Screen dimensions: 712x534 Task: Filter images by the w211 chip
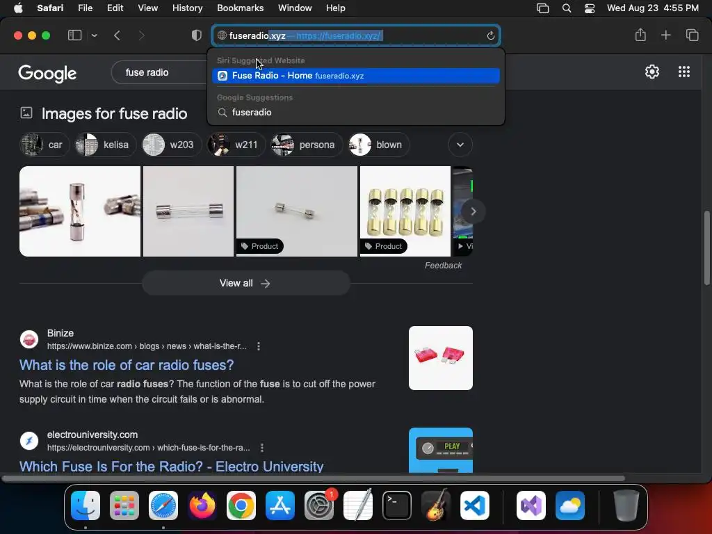click(x=236, y=145)
